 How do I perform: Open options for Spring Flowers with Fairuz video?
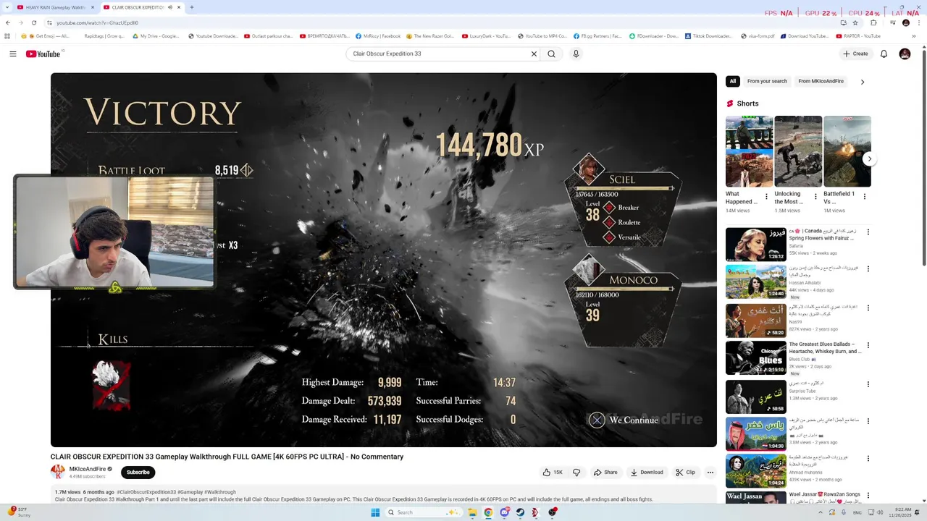coord(868,232)
